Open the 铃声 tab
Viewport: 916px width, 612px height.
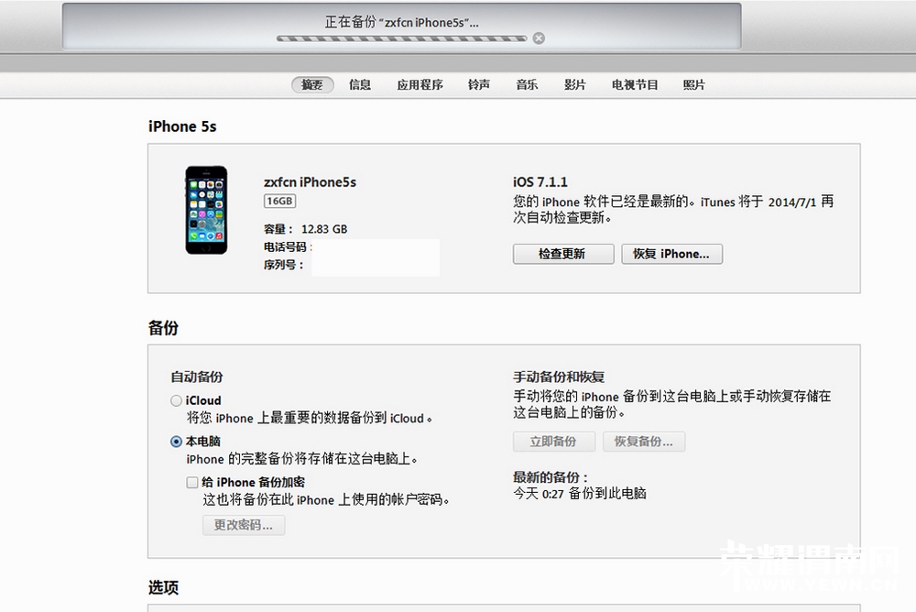(x=479, y=84)
